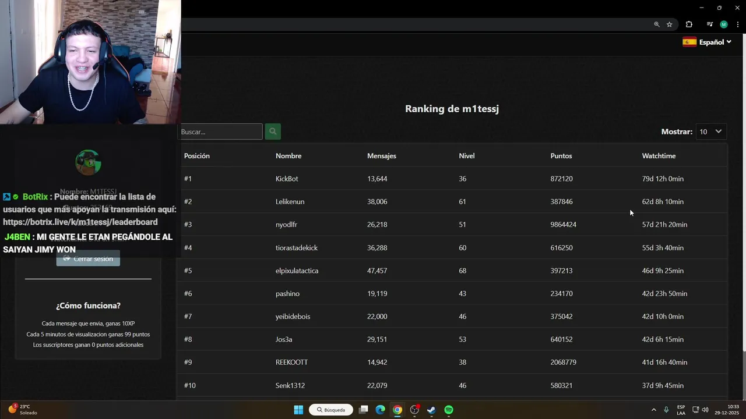This screenshot has height=419, width=746.
Task: Open the Windows Start menu
Action: tap(298, 410)
